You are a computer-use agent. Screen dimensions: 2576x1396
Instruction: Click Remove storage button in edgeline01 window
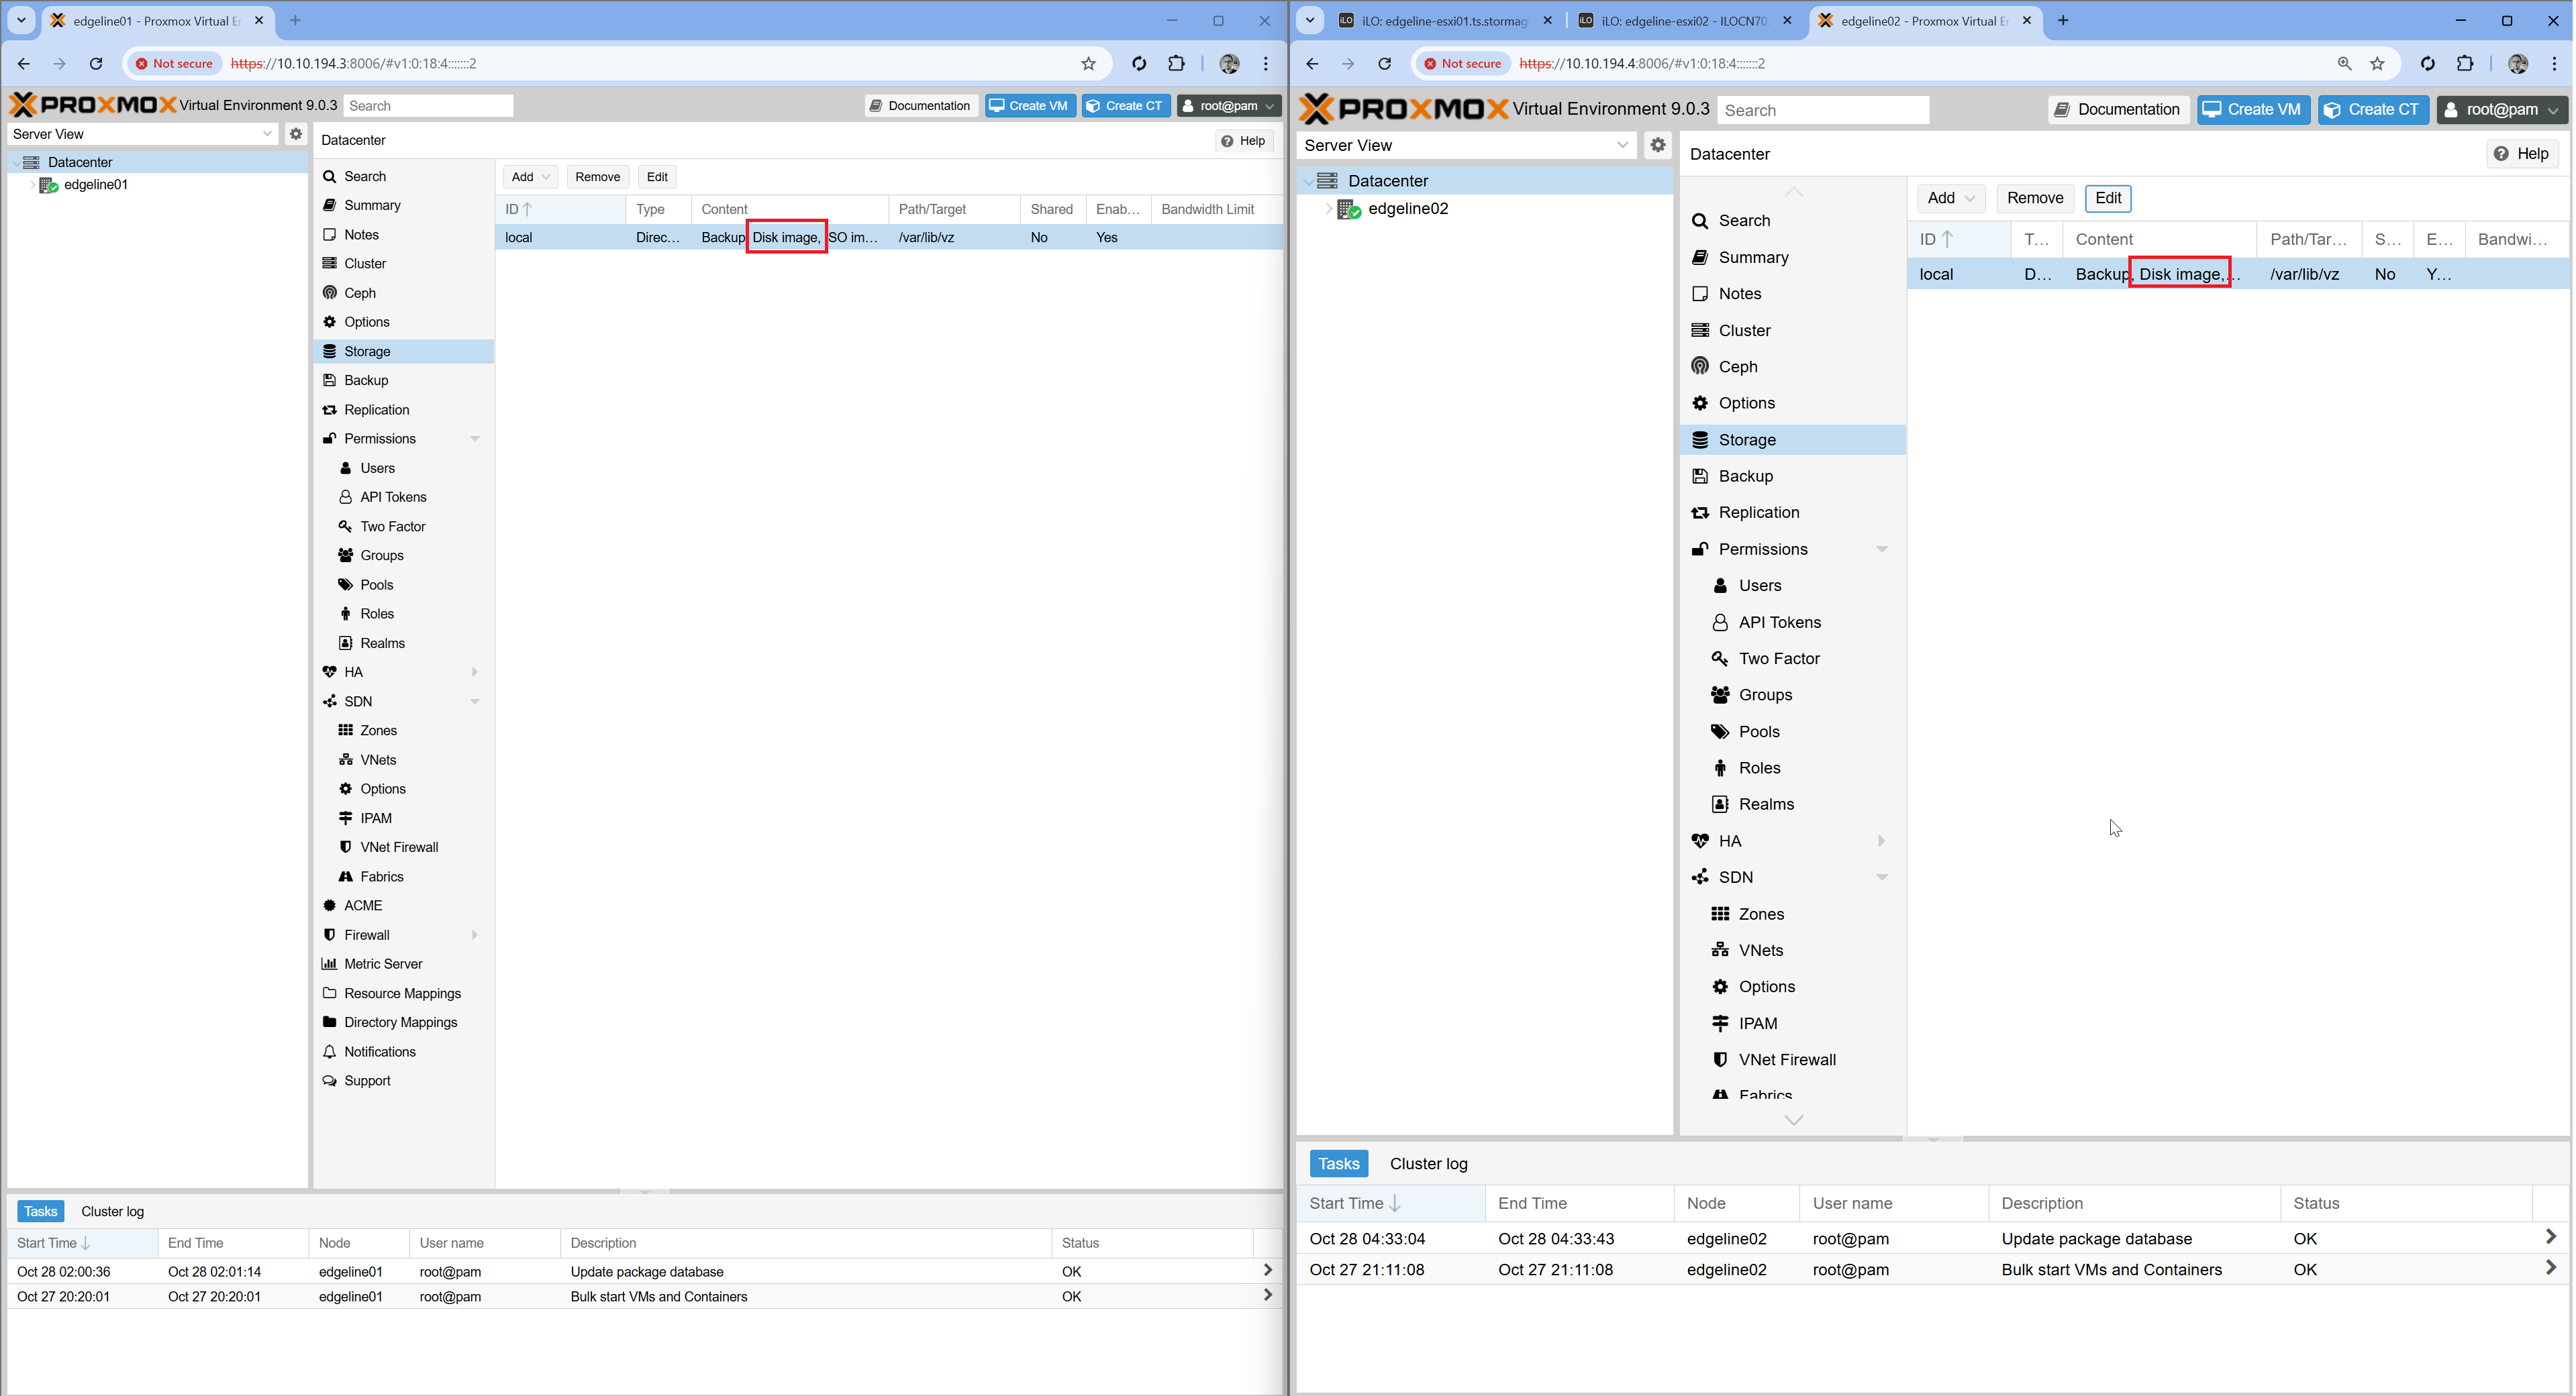597,177
